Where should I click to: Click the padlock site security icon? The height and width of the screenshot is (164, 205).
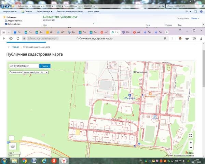click(x=24, y=39)
